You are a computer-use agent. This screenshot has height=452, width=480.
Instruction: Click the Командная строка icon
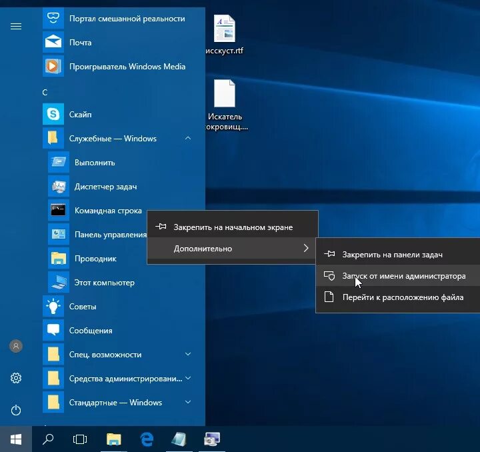59,210
